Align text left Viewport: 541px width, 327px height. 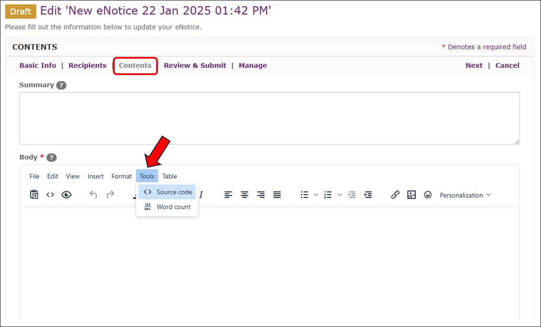coord(228,195)
